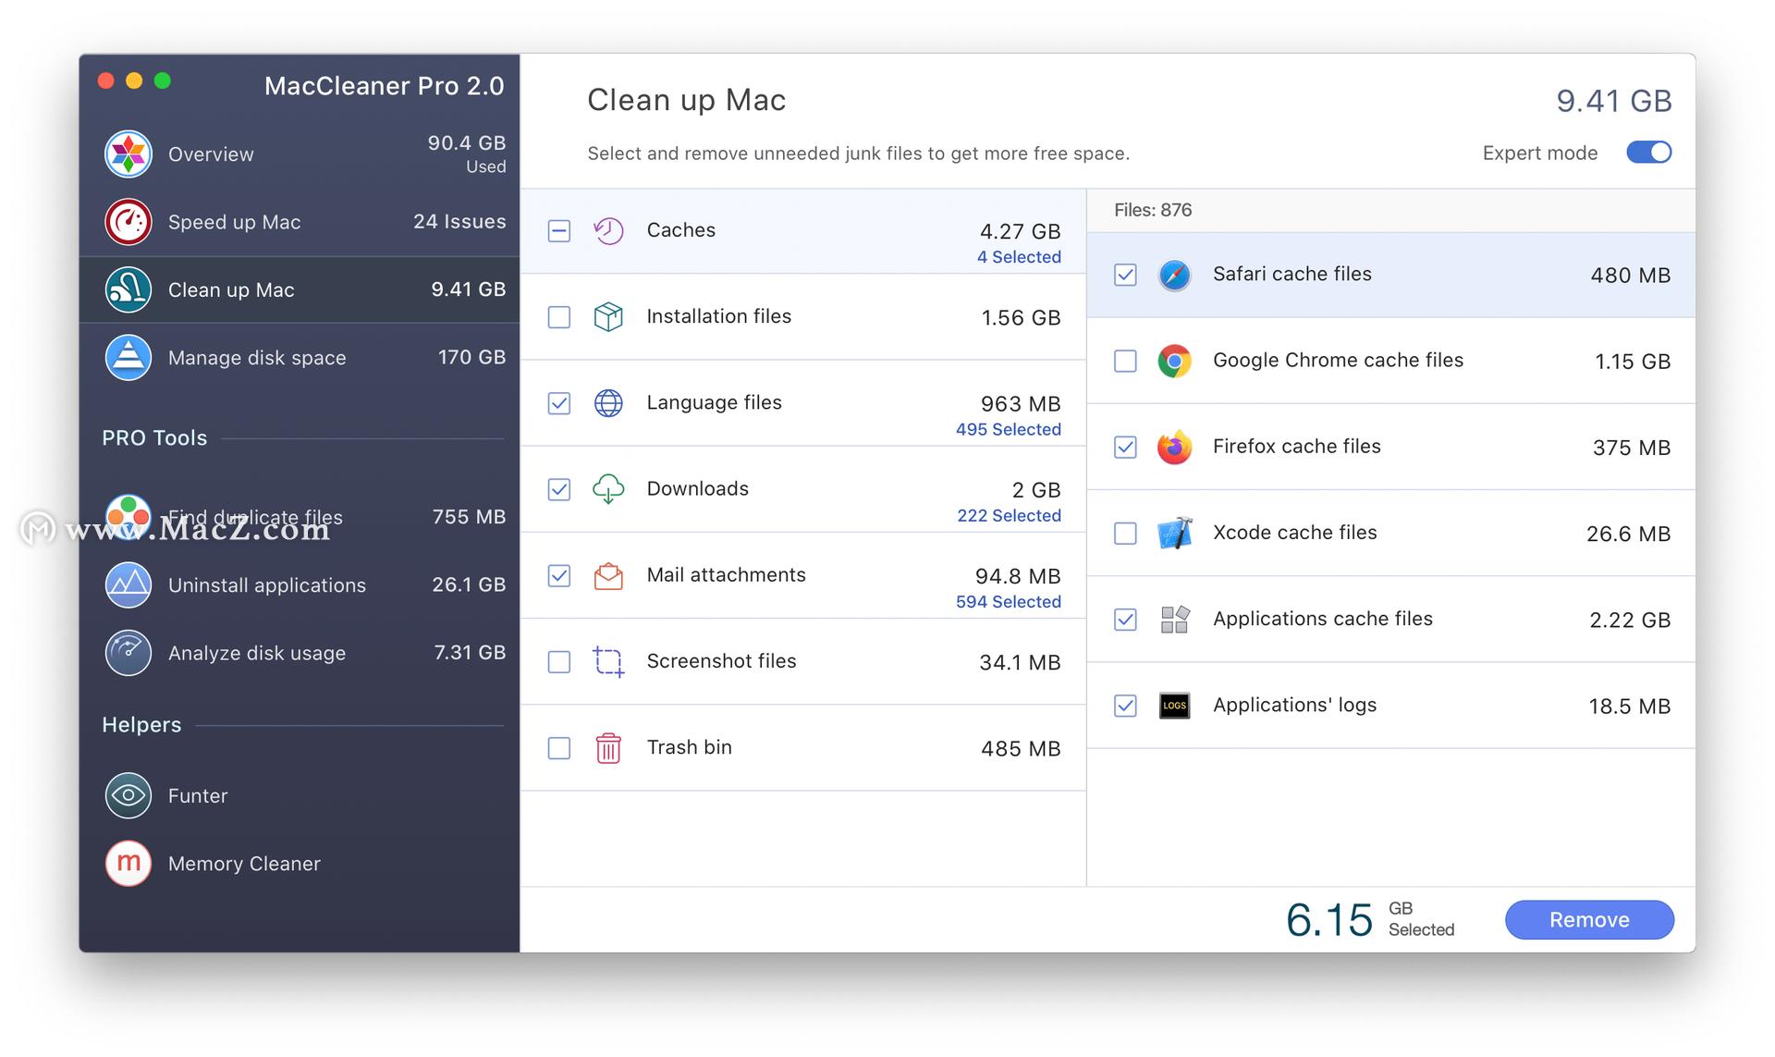The image size is (1775, 1057).
Task: Toggle the Caches partial-selection checkbox
Action: coord(559,231)
